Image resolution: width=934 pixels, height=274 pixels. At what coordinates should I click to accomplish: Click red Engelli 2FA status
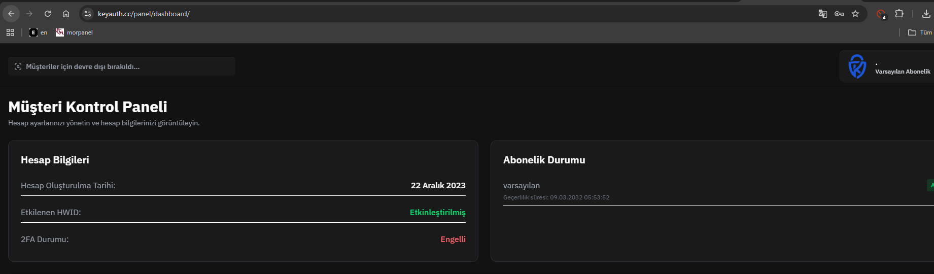[x=453, y=239]
